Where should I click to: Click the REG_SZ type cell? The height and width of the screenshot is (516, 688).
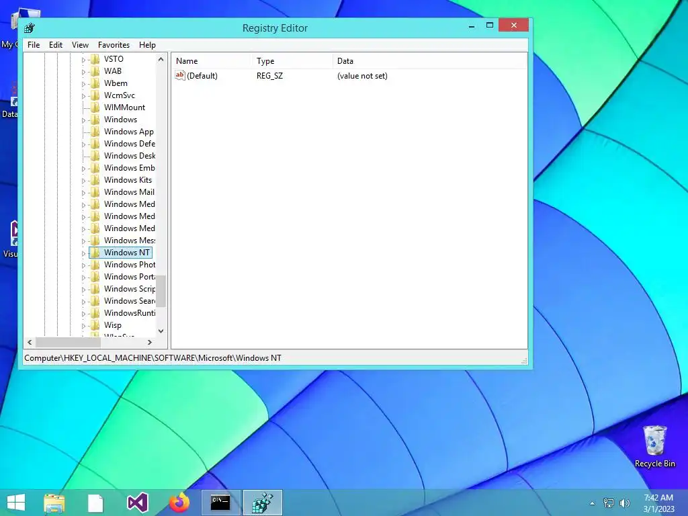pyautogui.click(x=269, y=75)
